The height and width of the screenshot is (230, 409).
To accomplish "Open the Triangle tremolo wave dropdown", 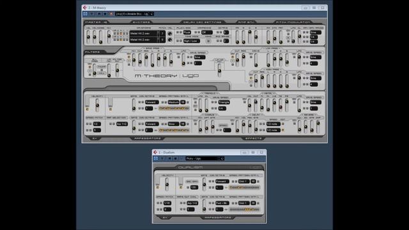I will [224, 102].
